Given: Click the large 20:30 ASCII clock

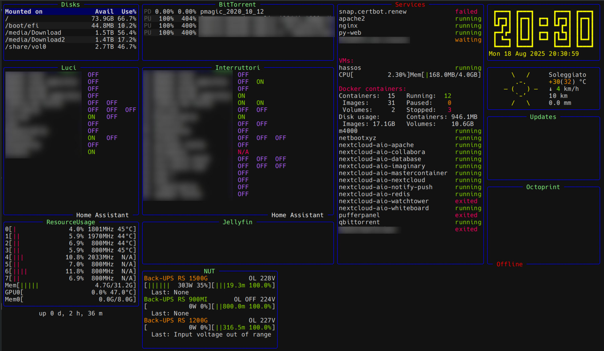Looking at the screenshot, I should pos(544,29).
